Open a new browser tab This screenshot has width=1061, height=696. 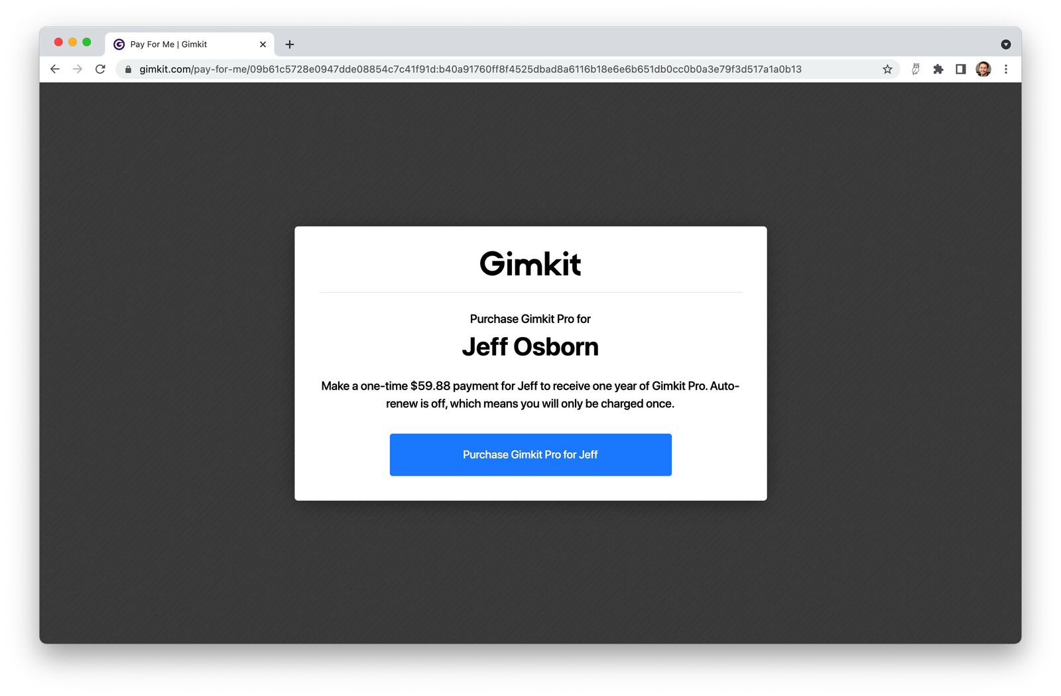(290, 44)
